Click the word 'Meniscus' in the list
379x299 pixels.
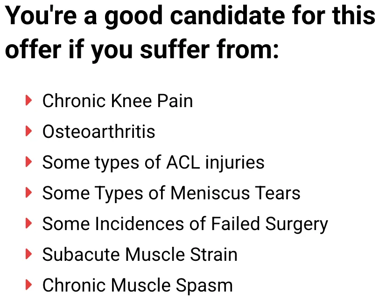tap(210, 193)
